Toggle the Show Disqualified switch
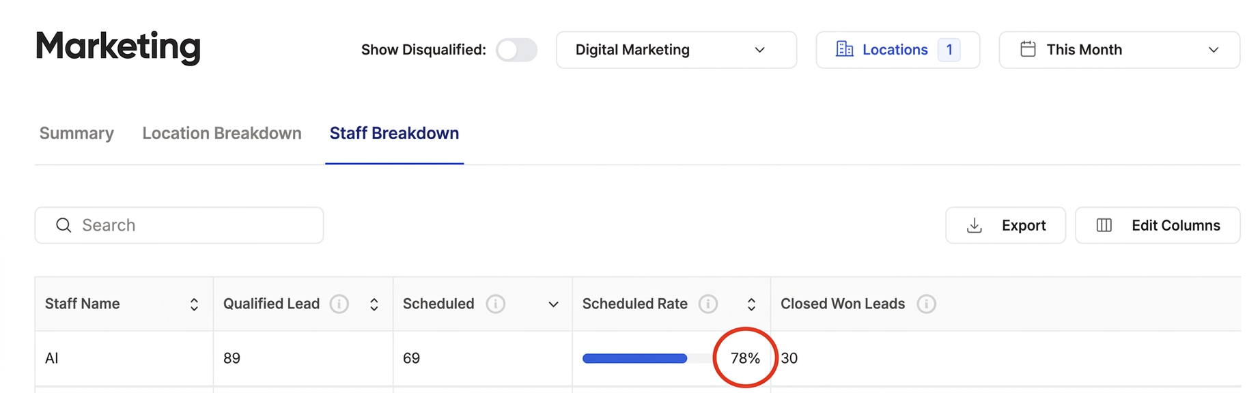This screenshot has width=1247, height=393. click(516, 50)
